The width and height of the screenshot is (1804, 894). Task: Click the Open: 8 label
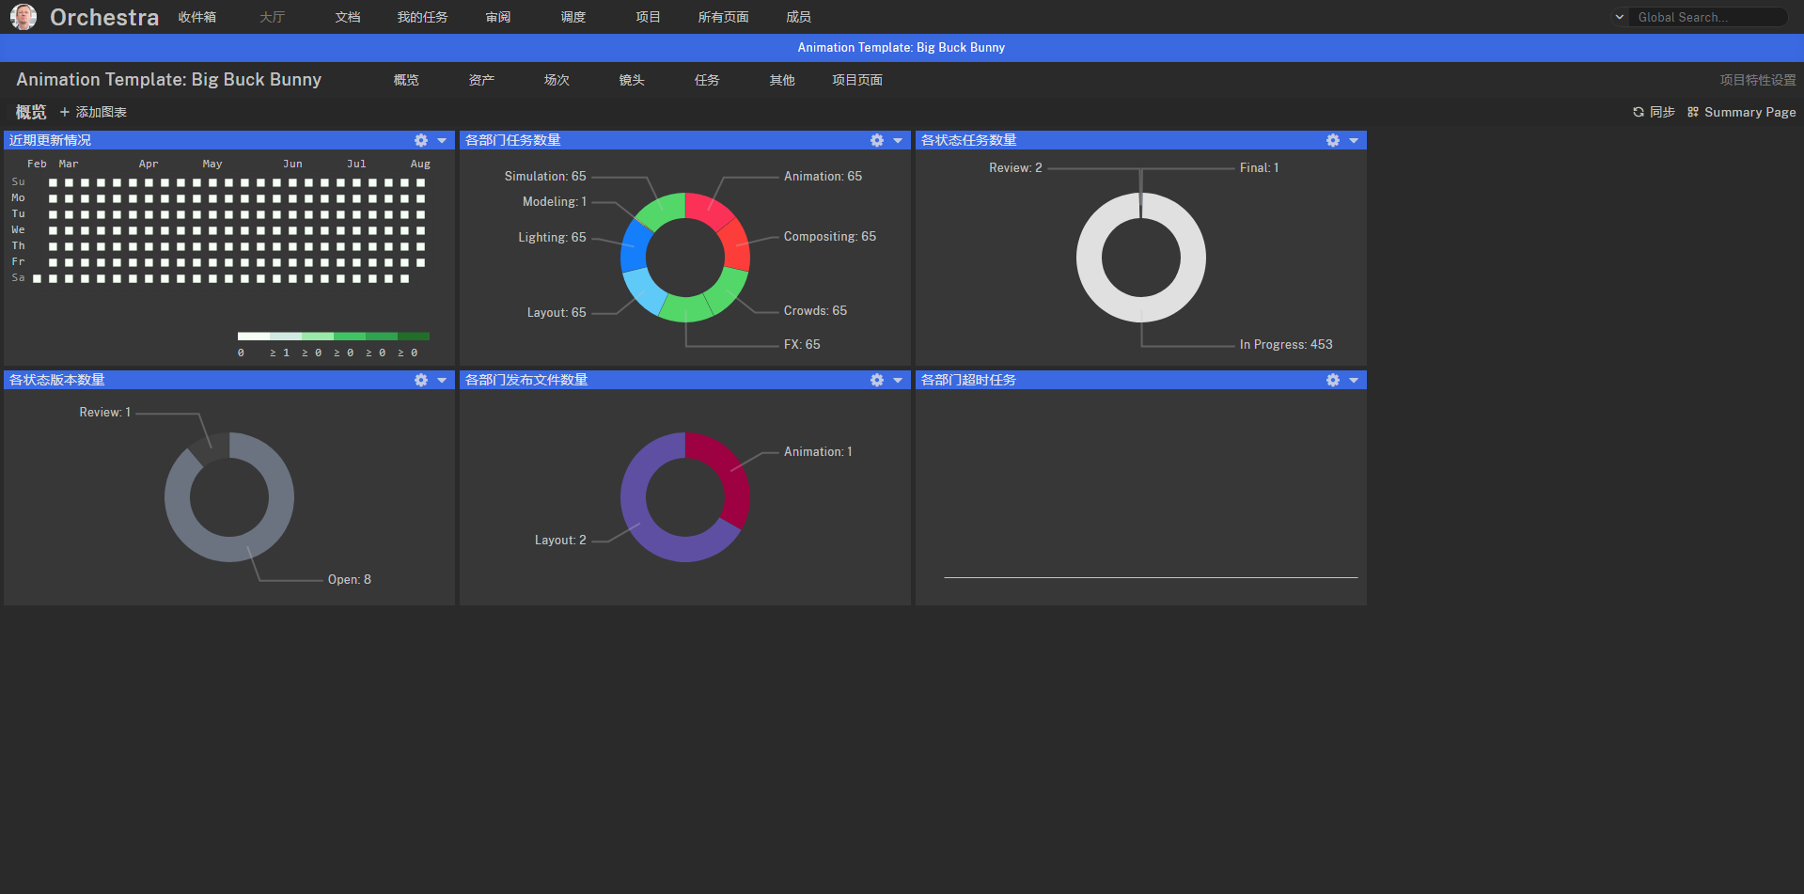(x=350, y=579)
